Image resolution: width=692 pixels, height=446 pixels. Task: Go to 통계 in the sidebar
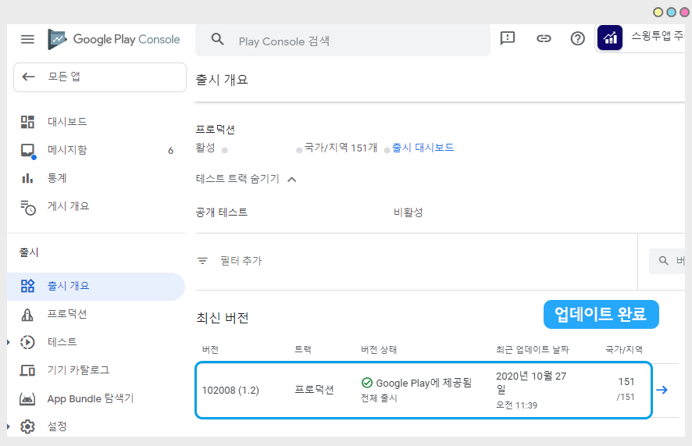tap(57, 178)
